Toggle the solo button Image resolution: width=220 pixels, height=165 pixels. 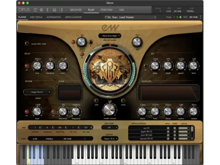coord(96,100)
